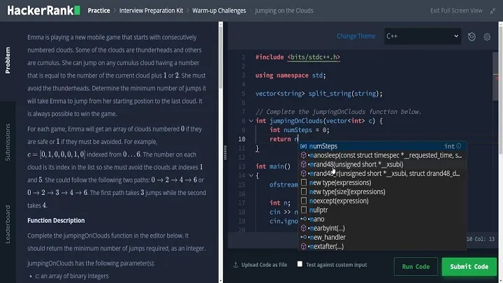Click the snippet icon beside nullptr suggestion

pos(302,210)
